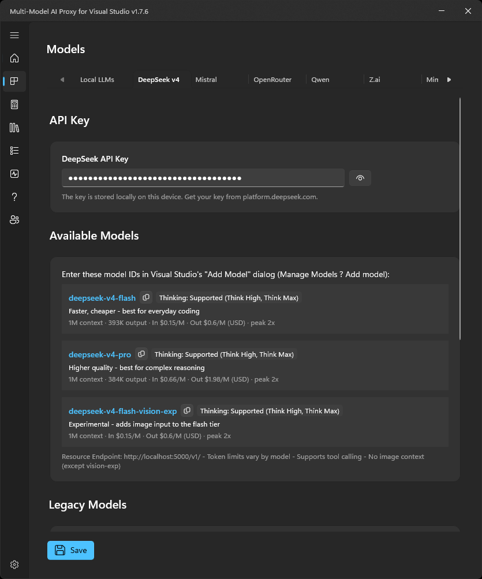Focus the DeepSeek API Key field
482x579 pixels.
pyautogui.click(x=203, y=178)
